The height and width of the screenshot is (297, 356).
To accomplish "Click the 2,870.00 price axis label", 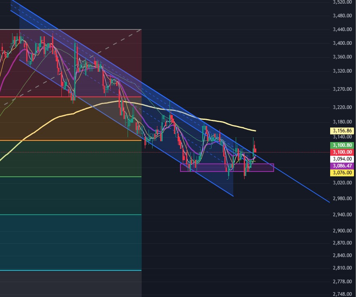I will pos(342,243).
